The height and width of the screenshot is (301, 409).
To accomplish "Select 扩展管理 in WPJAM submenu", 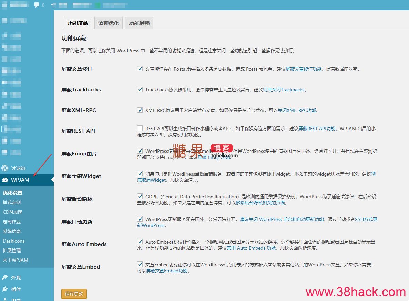I will tap(11, 250).
